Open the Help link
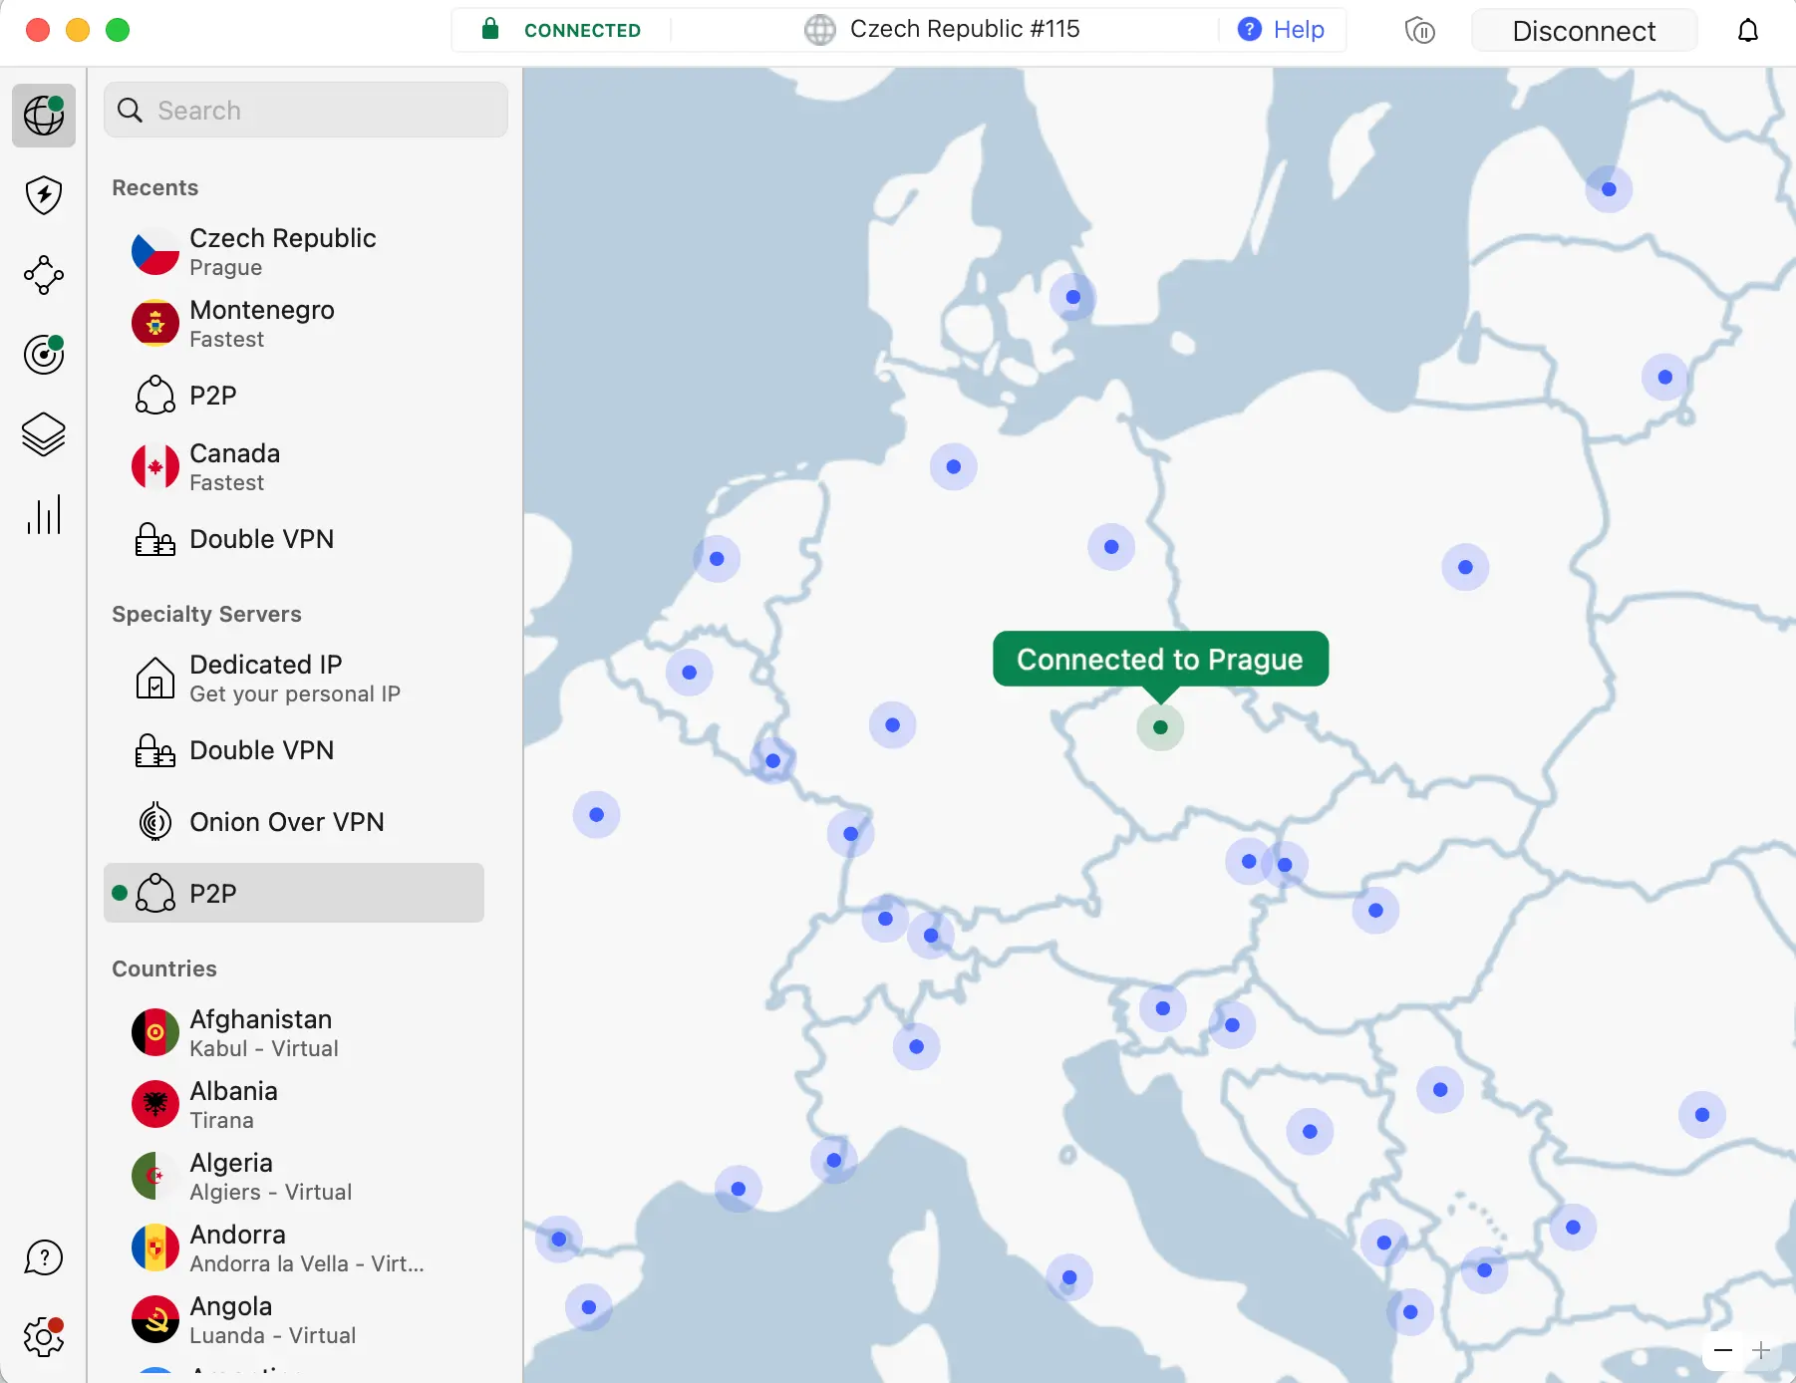The height and width of the screenshot is (1383, 1796). tap(1282, 30)
